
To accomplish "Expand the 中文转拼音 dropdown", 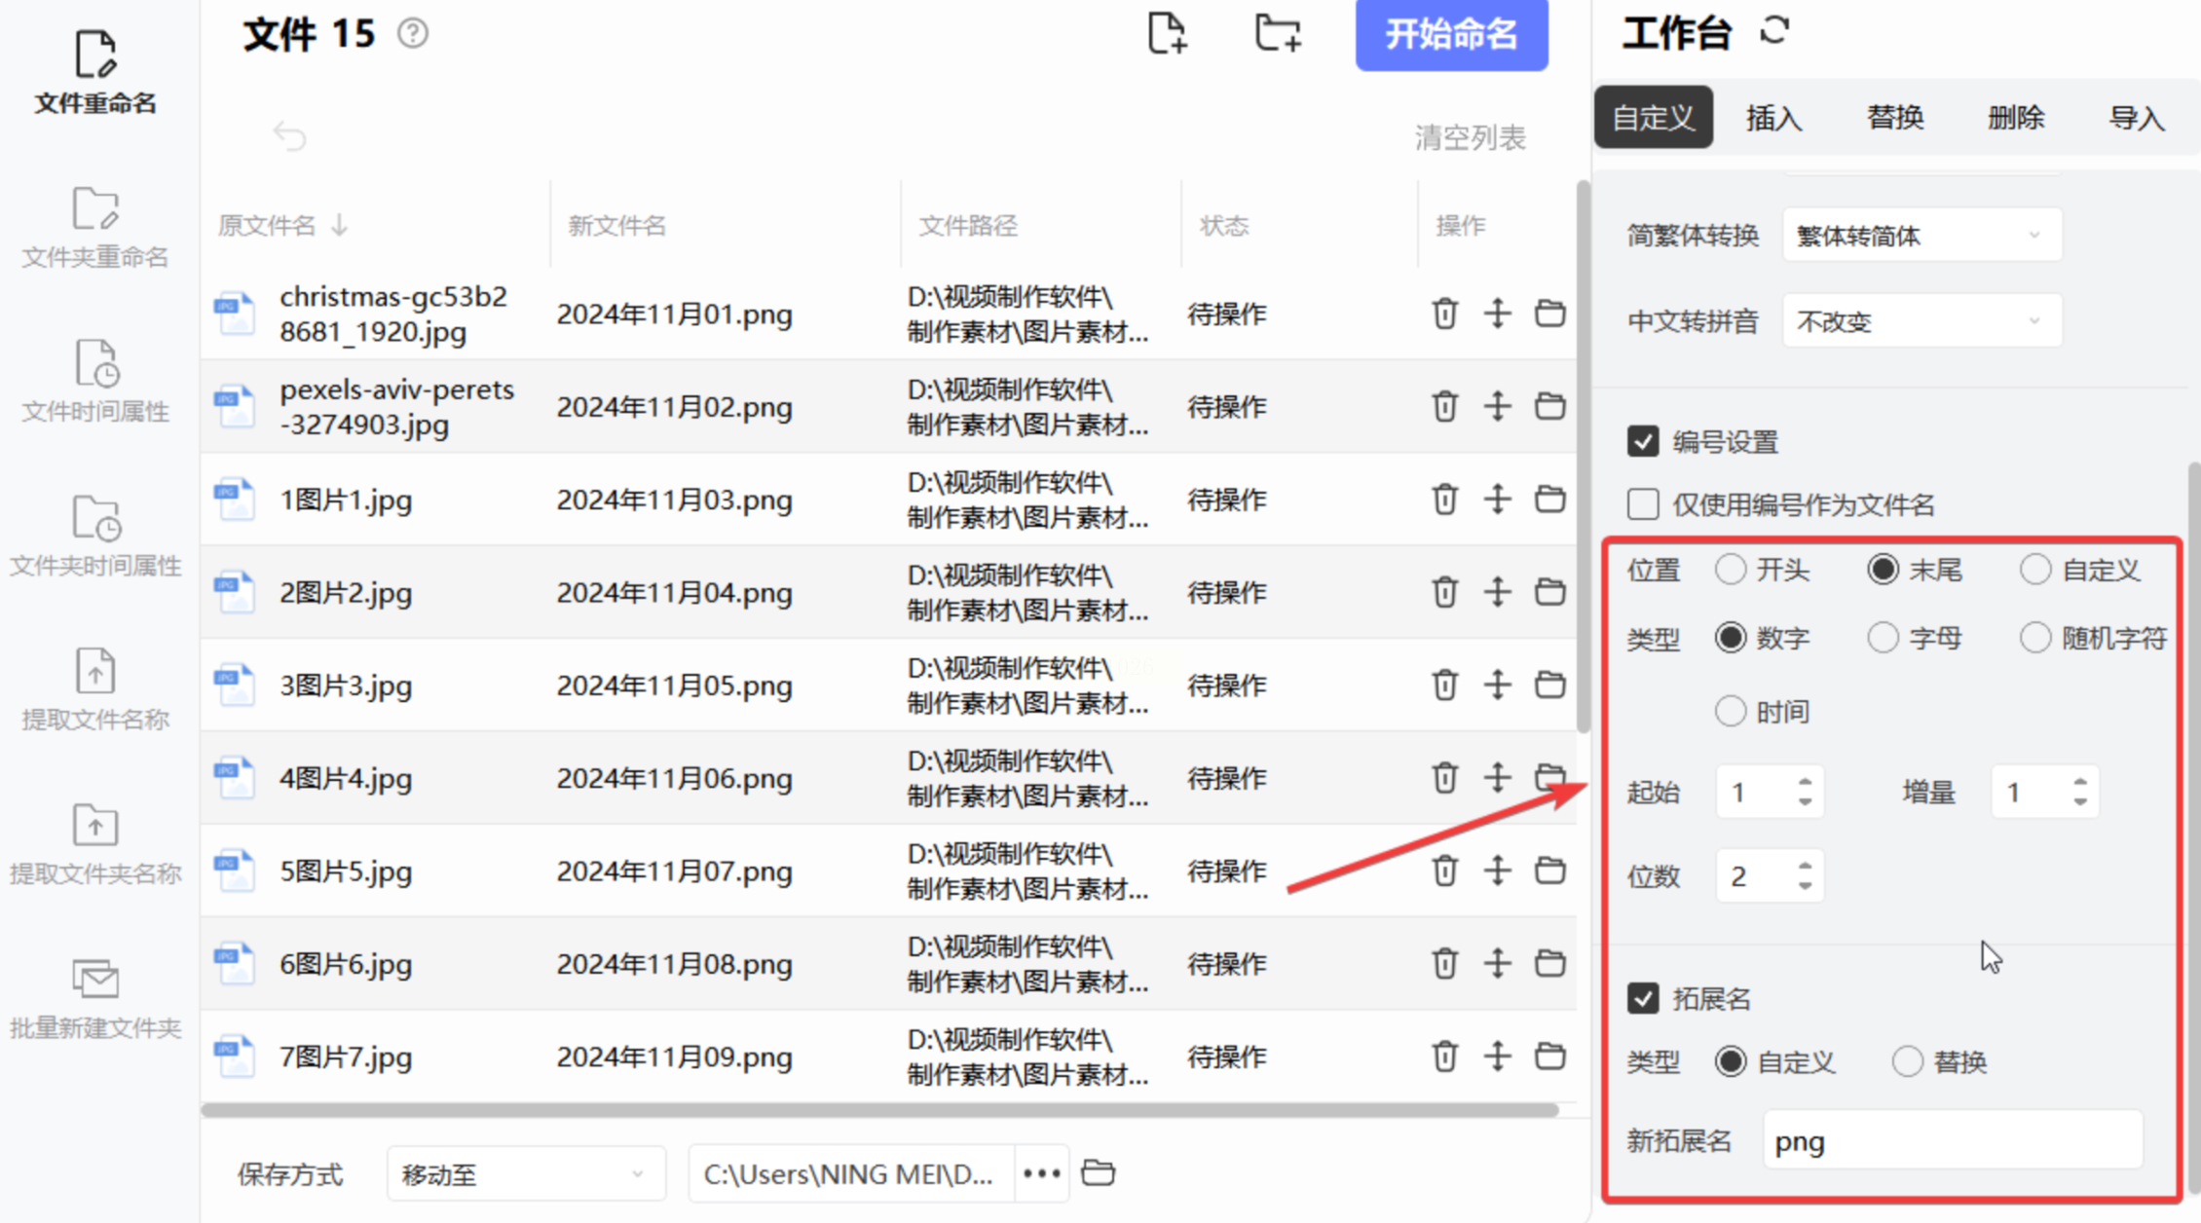I will coord(1921,321).
